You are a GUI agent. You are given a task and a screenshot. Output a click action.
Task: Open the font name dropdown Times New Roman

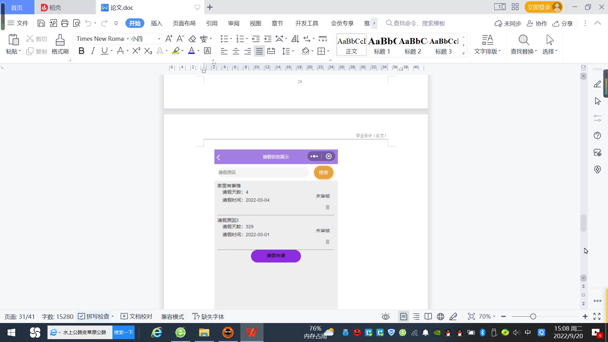[x=128, y=39]
